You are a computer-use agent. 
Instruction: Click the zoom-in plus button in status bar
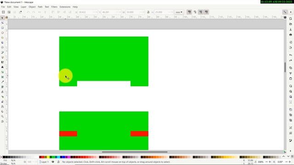[x=270, y=162]
